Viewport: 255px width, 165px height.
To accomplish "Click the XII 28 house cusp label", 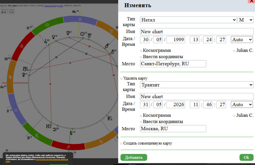I will 7,59.
